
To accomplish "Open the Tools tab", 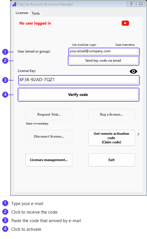I will pyautogui.click(x=36, y=13).
